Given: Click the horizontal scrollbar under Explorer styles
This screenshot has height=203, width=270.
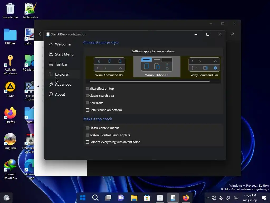Looking at the screenshot, I should [150, 81].
